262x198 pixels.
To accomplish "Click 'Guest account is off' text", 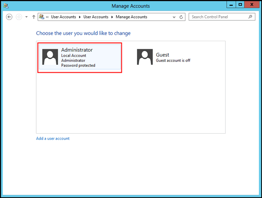I will (173, 60).
